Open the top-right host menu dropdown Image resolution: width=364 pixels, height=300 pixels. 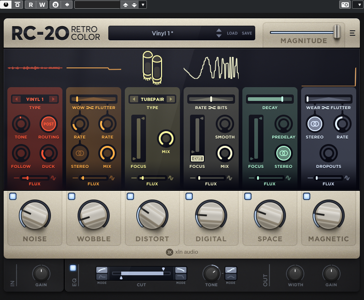click(x=358, y=5)
